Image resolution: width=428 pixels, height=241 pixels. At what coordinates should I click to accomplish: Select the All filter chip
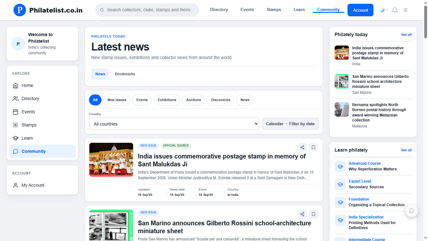point(95,100)
